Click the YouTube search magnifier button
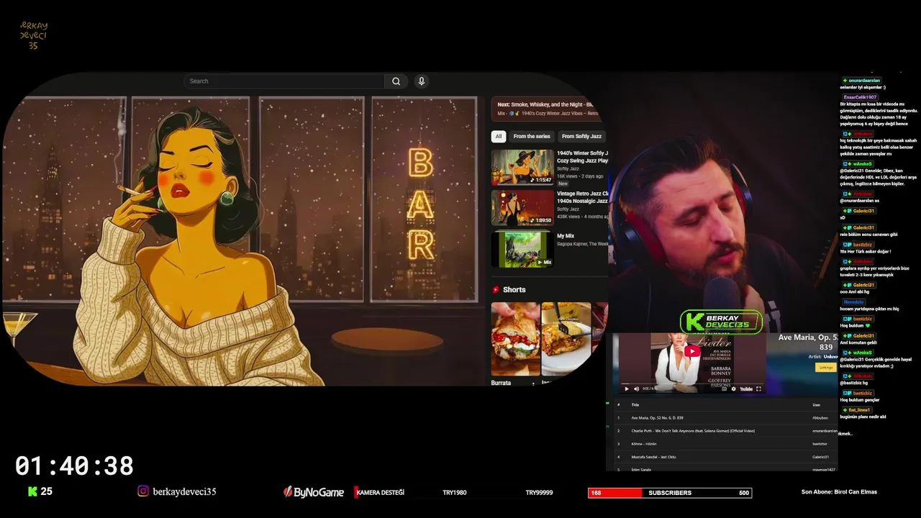921x518 pixels. point(396,81)
